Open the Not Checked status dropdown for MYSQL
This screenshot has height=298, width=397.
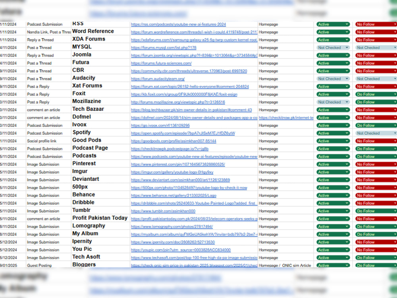tap(333, 48)
